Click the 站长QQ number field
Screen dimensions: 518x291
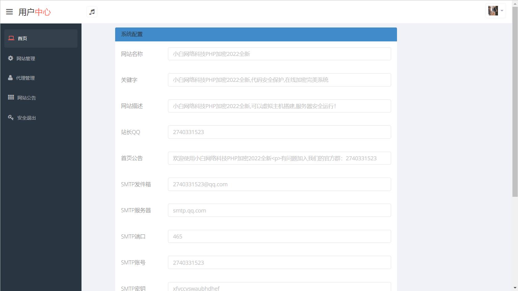click(x=279, y=132)
